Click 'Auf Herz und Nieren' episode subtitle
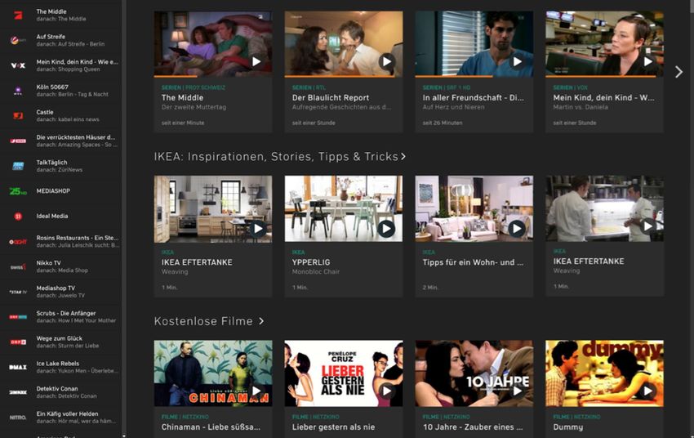This screenshot has width=694, height=438. (x=453, y=107)
